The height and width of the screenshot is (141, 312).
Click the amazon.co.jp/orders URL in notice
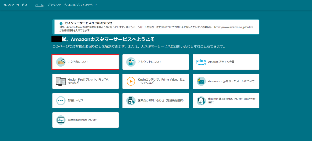[234, 27]
